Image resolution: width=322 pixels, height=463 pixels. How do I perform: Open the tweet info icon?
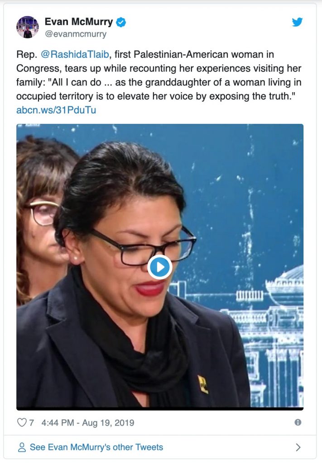[x=298, y=422]
